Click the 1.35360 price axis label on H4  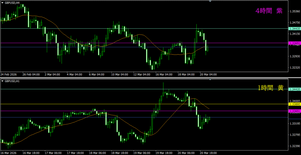(x=295, y=11)
